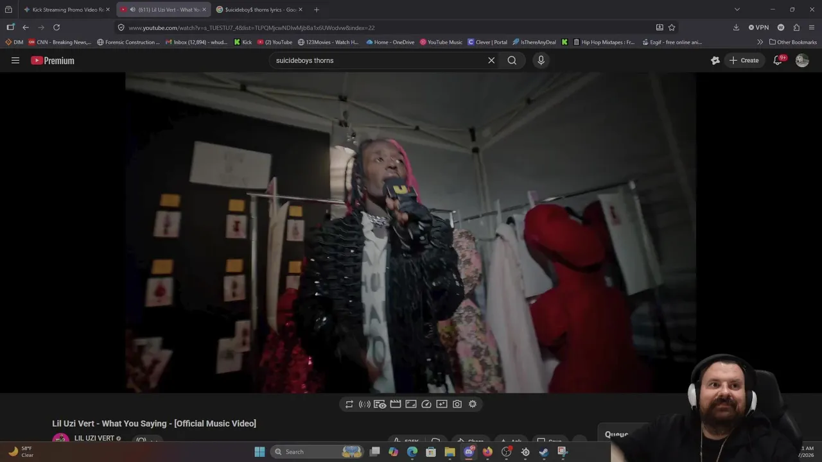This screenshot has height=462, width=822.
Task: Select the Lil Uzi Vert YouTube tab
Action: coord(164,10)
